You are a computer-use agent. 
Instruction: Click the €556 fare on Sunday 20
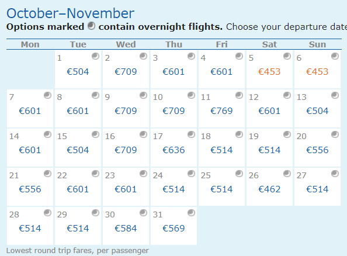317,150
